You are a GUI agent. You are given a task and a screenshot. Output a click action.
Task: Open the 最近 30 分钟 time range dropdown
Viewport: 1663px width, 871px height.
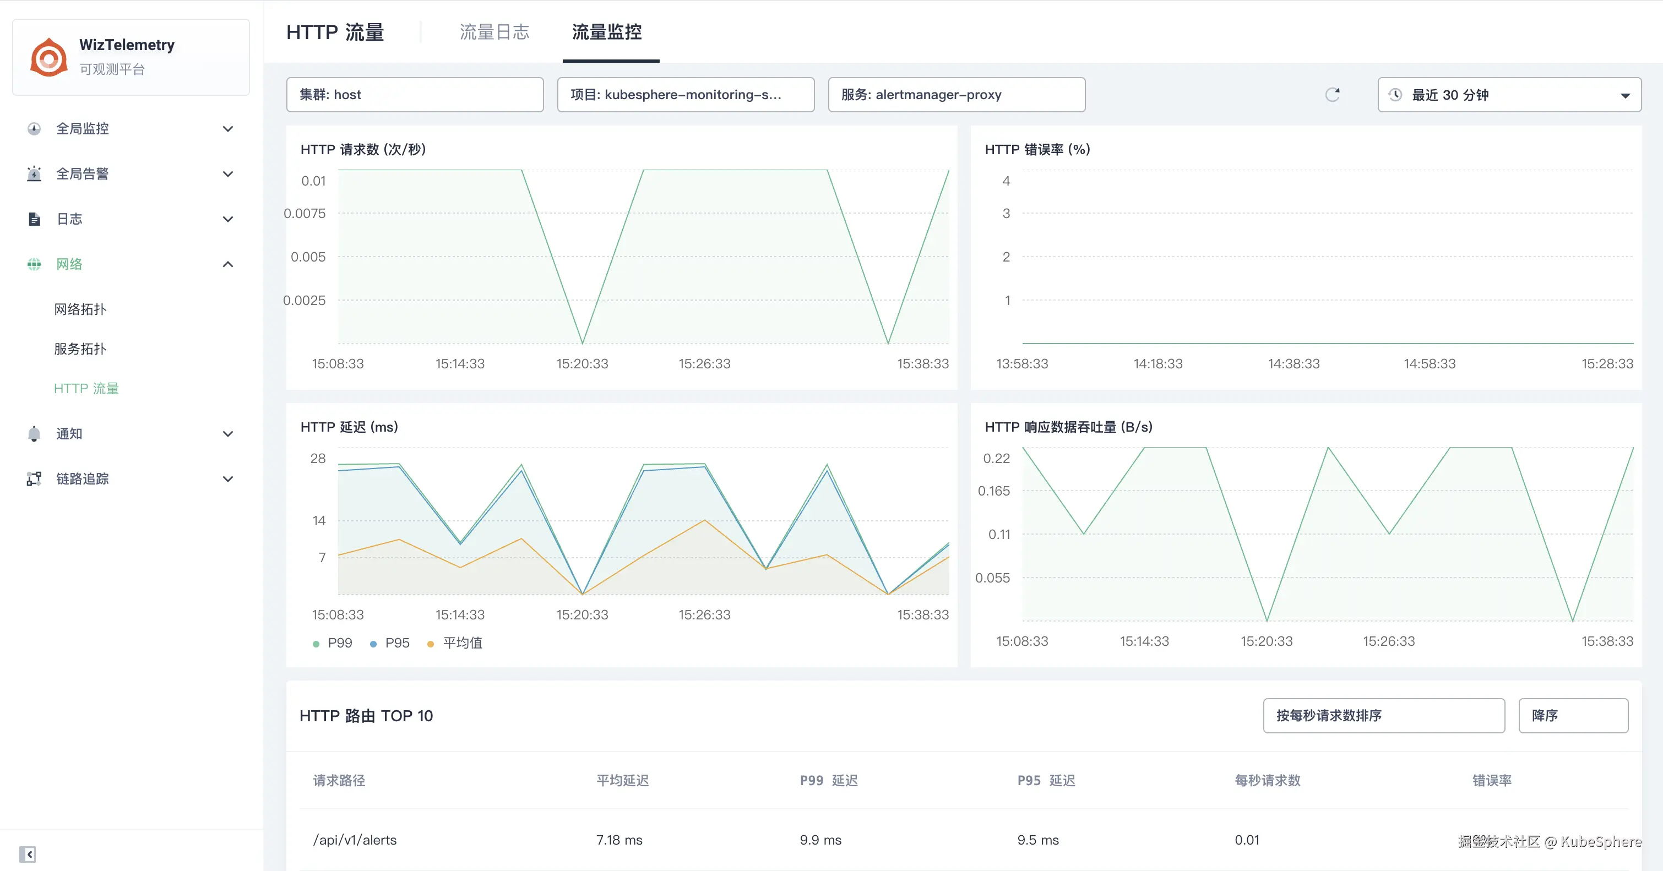(x=1509, y=95)
